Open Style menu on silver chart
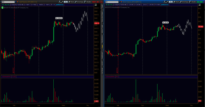205x107 pixels. (x=176, y=2)
